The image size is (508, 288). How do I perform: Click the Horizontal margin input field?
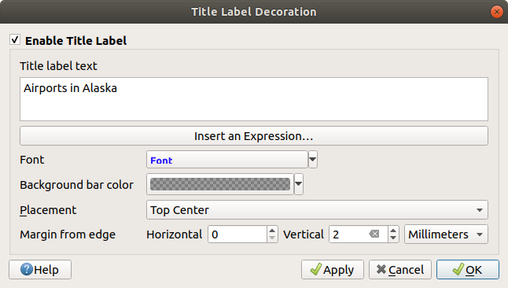tap(237, 234)
